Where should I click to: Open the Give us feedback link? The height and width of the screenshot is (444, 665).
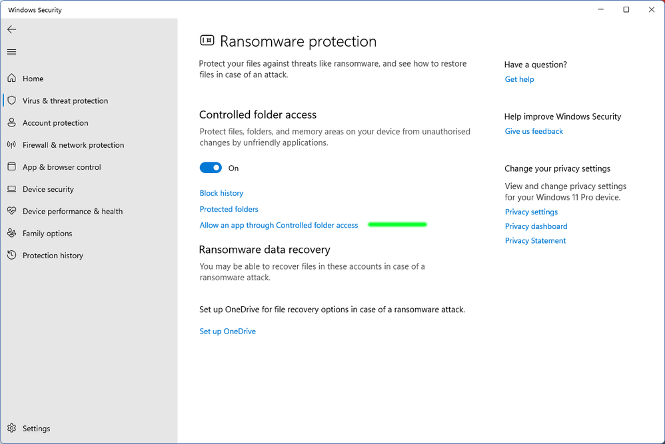coord(534,131)
